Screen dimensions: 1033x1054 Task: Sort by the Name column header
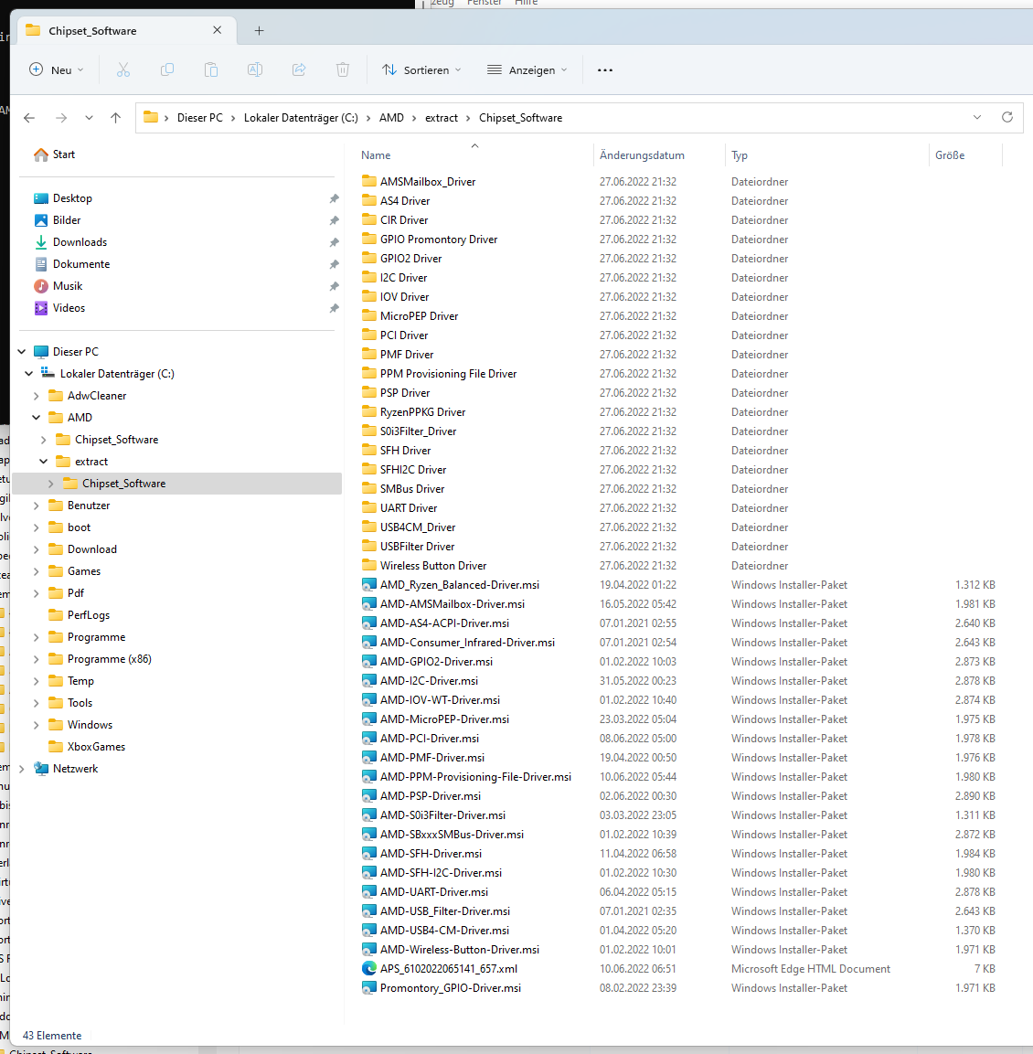(x=376, y=155)
